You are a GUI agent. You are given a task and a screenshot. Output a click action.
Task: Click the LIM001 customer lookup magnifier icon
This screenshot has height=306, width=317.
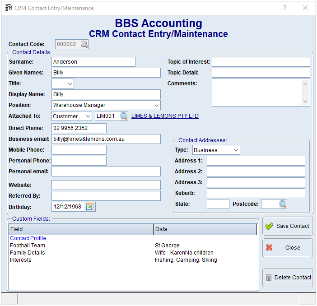(123, 116)
